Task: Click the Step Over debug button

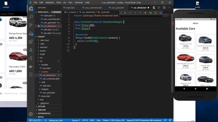Action: (130, 13)
